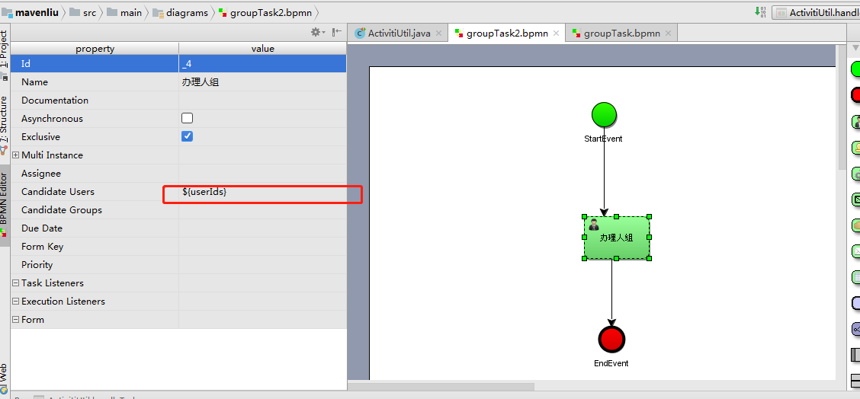Viewport: 860px width, 399px height.
Task: Hide the BPMN properties tool window
Action: click(x=337, y=32)
